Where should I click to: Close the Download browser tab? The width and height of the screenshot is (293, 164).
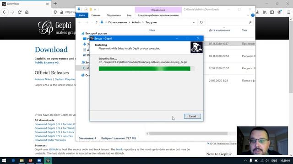47,4
